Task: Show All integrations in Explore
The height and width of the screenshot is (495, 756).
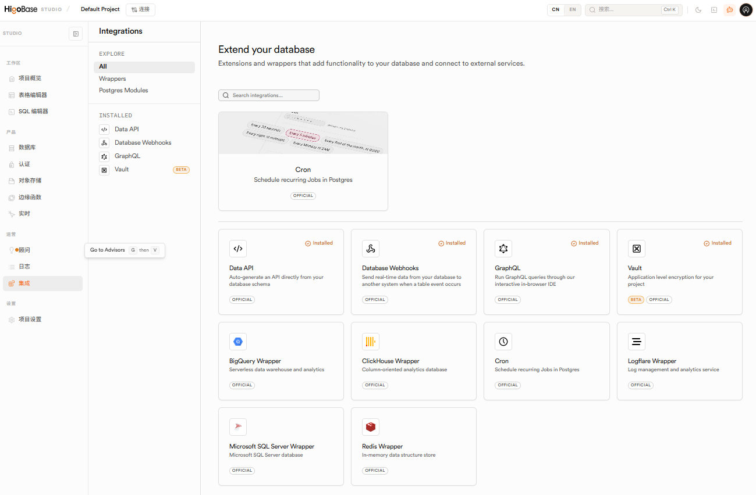Action: (x=144, y=67)
